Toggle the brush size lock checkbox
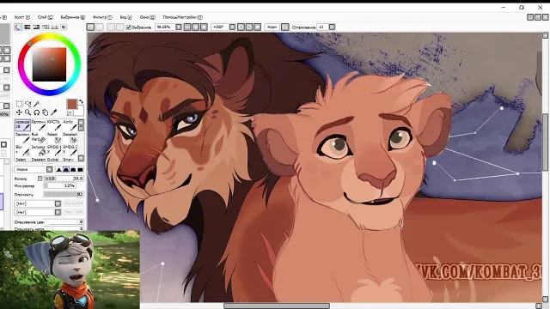The image size is (550, 309). (40, 179)
